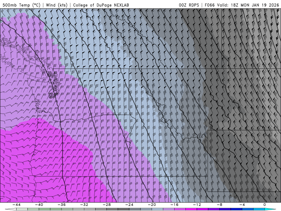Click the -36 label on the color scale
281x211 pixels.
point(61,205)
